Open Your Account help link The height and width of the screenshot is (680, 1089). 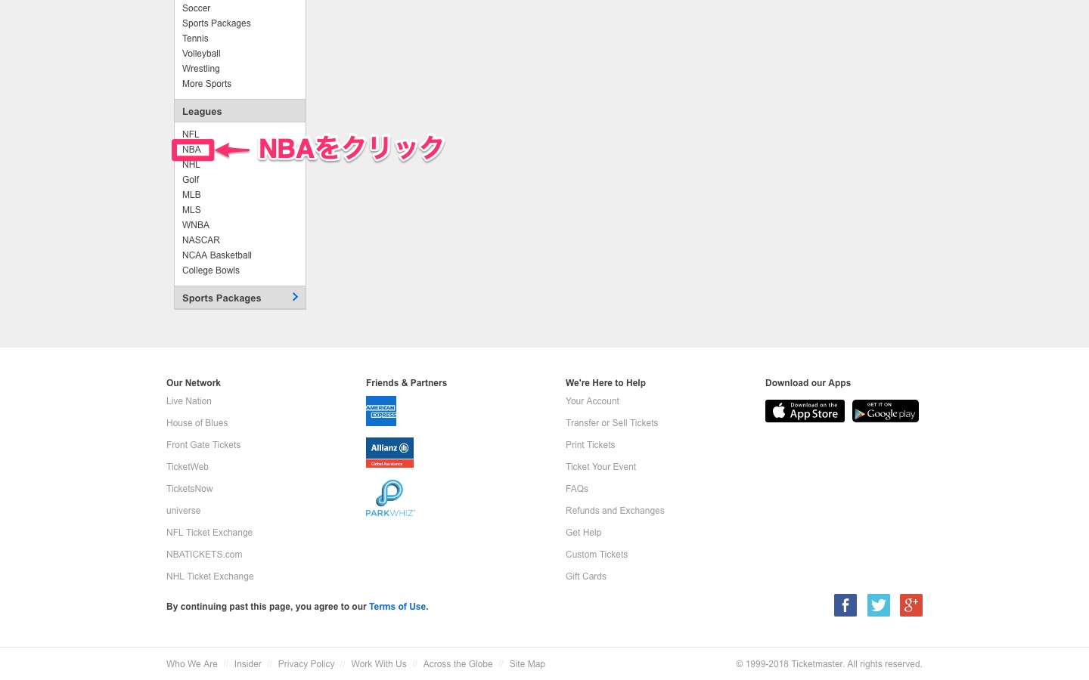[592, 401]
